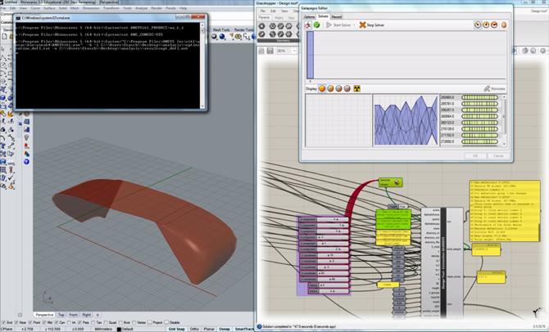This screenshot has height=332, width=549.
Task: Click the Reinstate button
Action: [494, 89]
